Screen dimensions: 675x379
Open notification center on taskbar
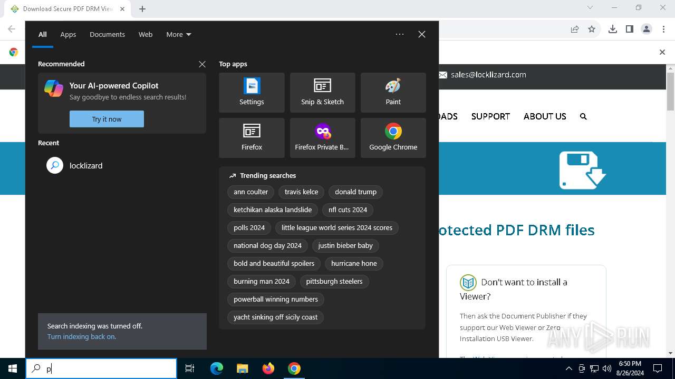658,368
